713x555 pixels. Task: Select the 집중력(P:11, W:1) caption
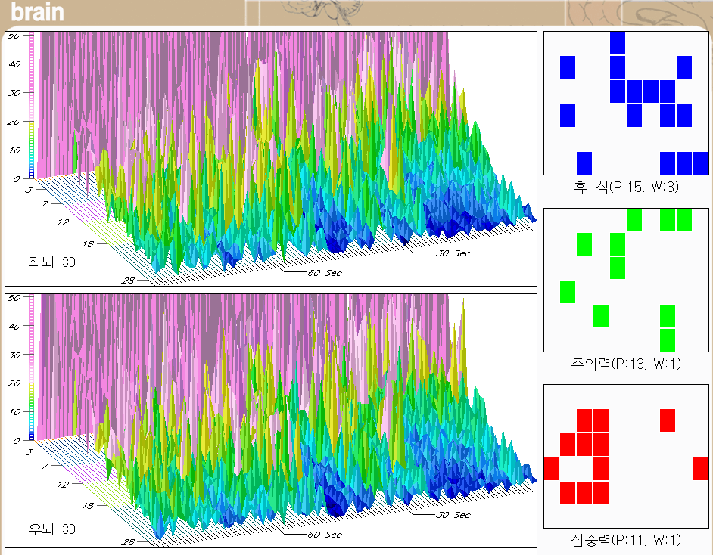point(626,539)
